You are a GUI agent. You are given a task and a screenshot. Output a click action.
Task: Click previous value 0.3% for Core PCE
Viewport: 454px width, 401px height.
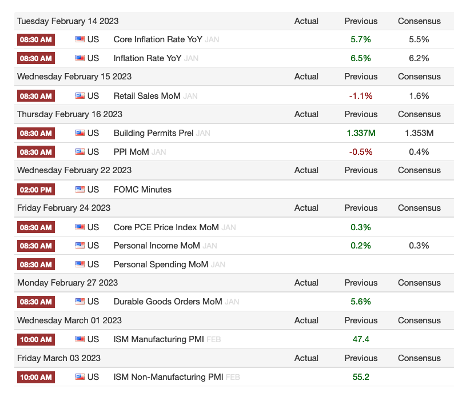pyautogui.click(x=361, y=227)
